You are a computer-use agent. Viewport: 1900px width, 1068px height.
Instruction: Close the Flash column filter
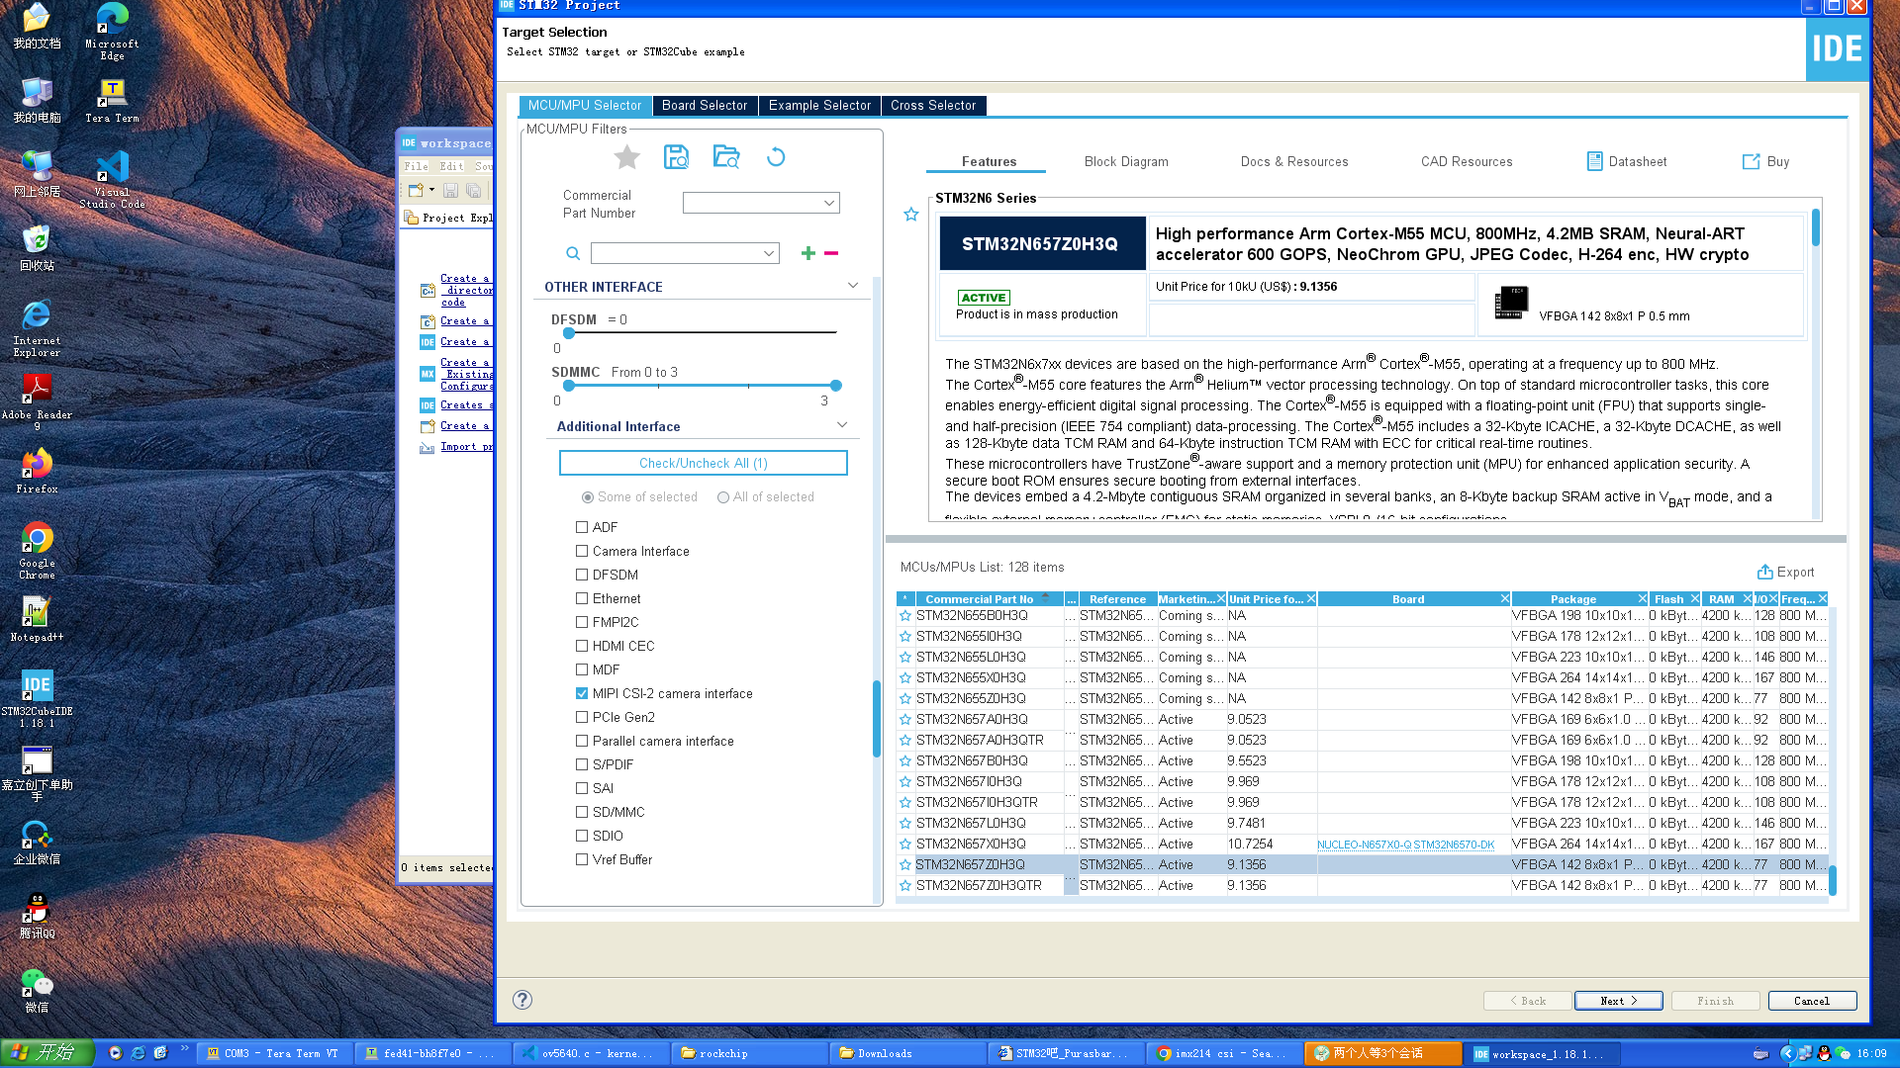(x=1694, y=599)
